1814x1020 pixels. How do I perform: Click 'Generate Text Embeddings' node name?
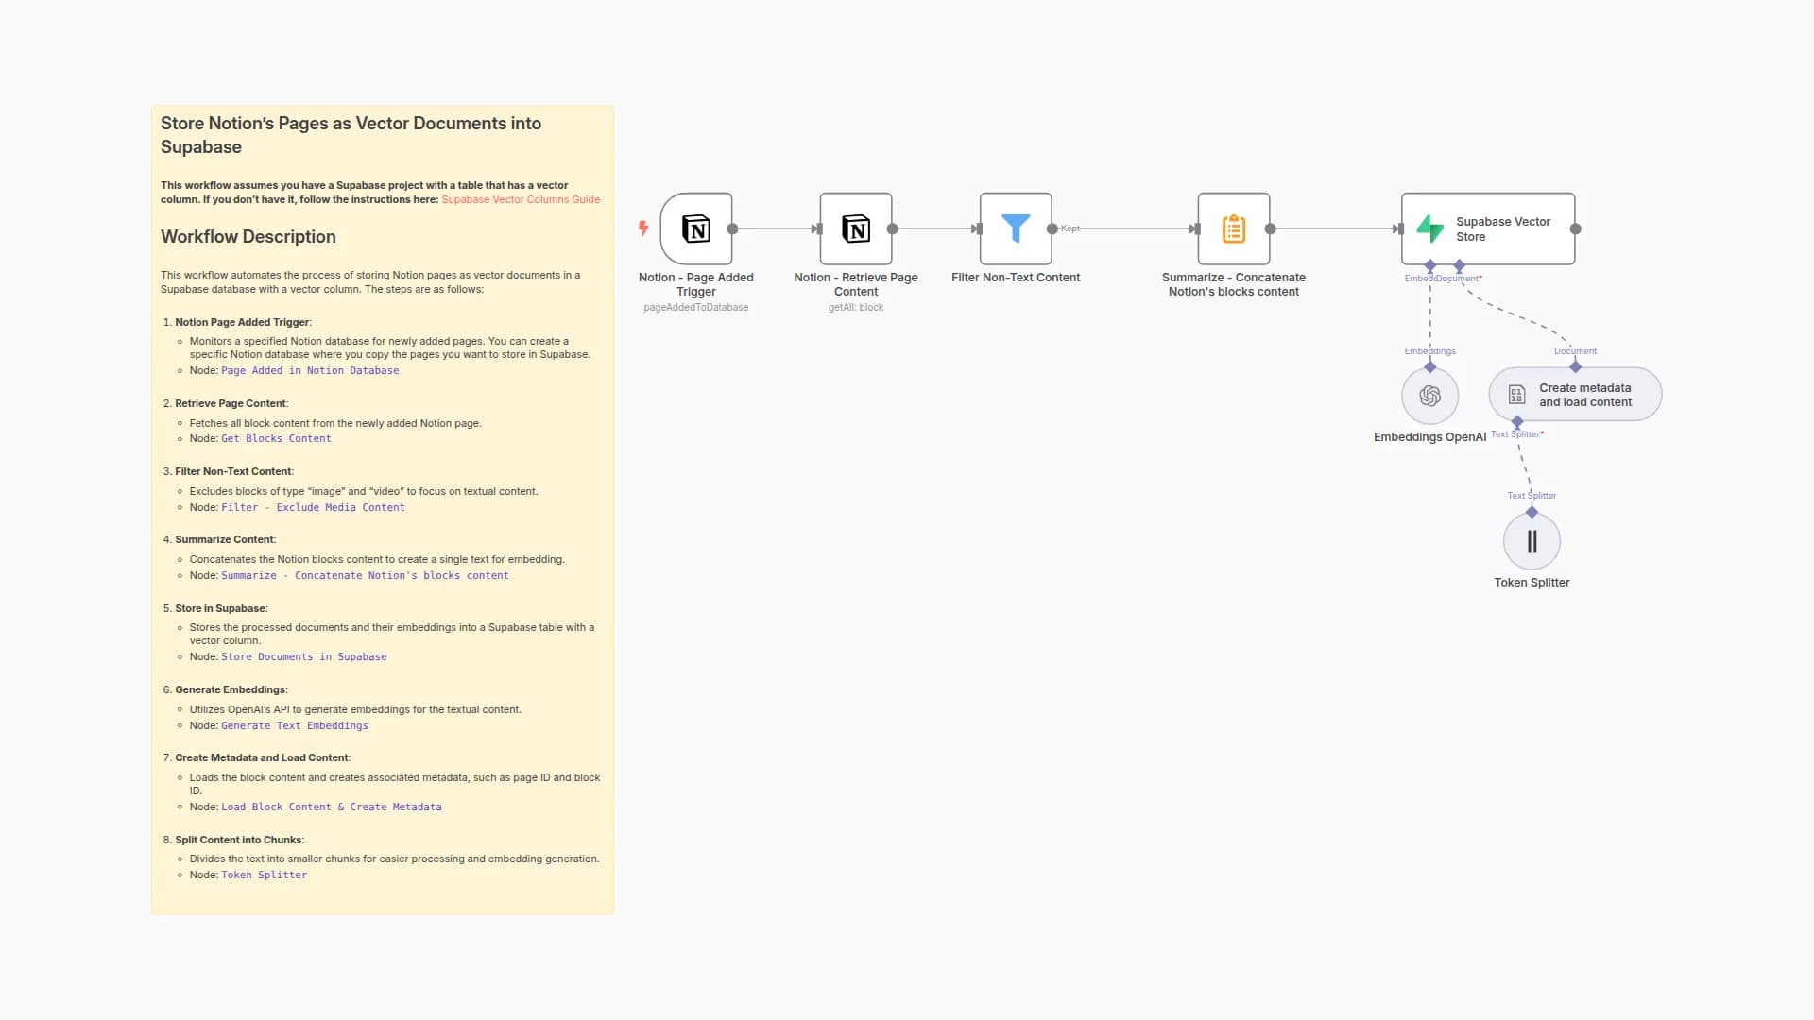pyautogui.click(x=295, y=726)
